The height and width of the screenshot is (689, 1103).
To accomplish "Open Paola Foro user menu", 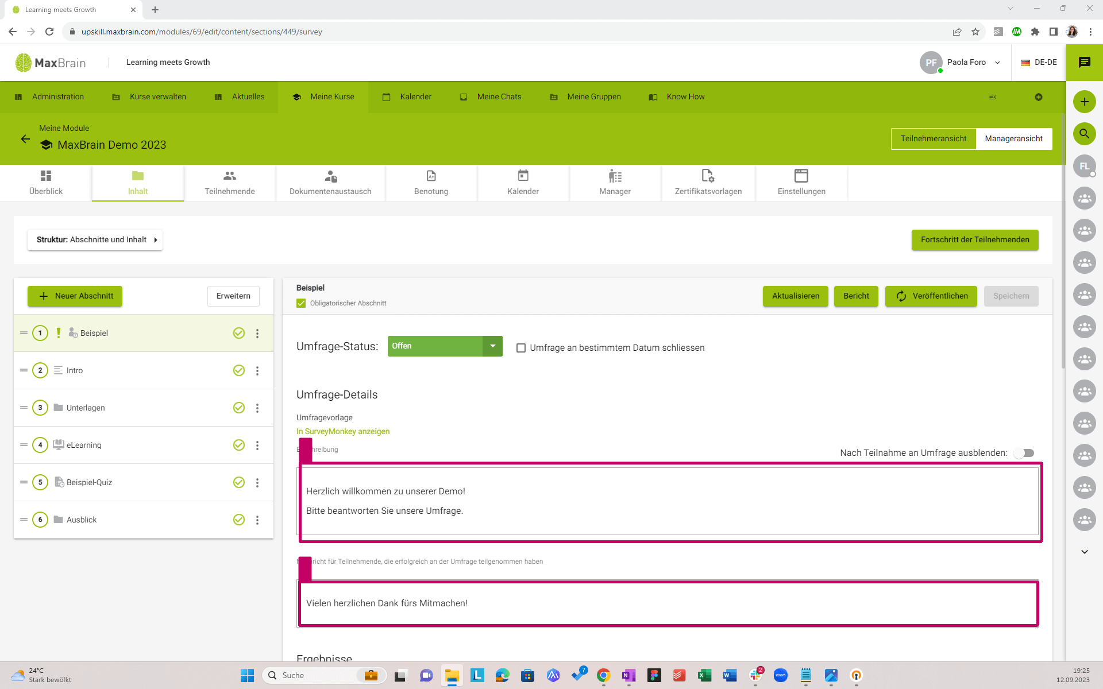I will tap(961, 62).
